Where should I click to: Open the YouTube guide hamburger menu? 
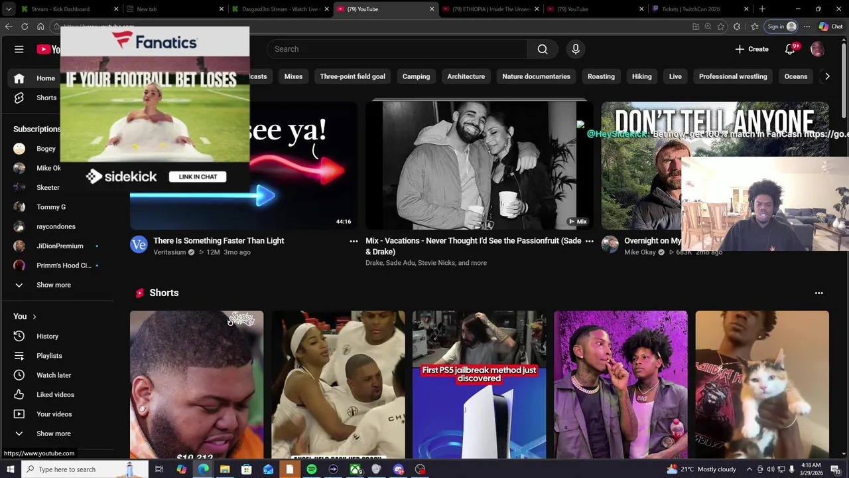[x=19, y=49]
